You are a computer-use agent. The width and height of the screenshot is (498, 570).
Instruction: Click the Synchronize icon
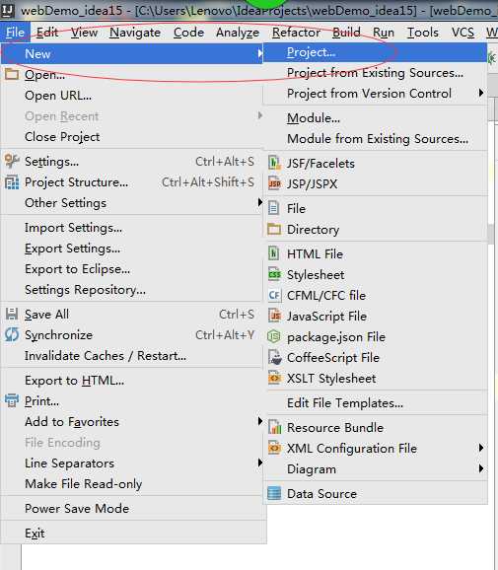pos(12,335)
